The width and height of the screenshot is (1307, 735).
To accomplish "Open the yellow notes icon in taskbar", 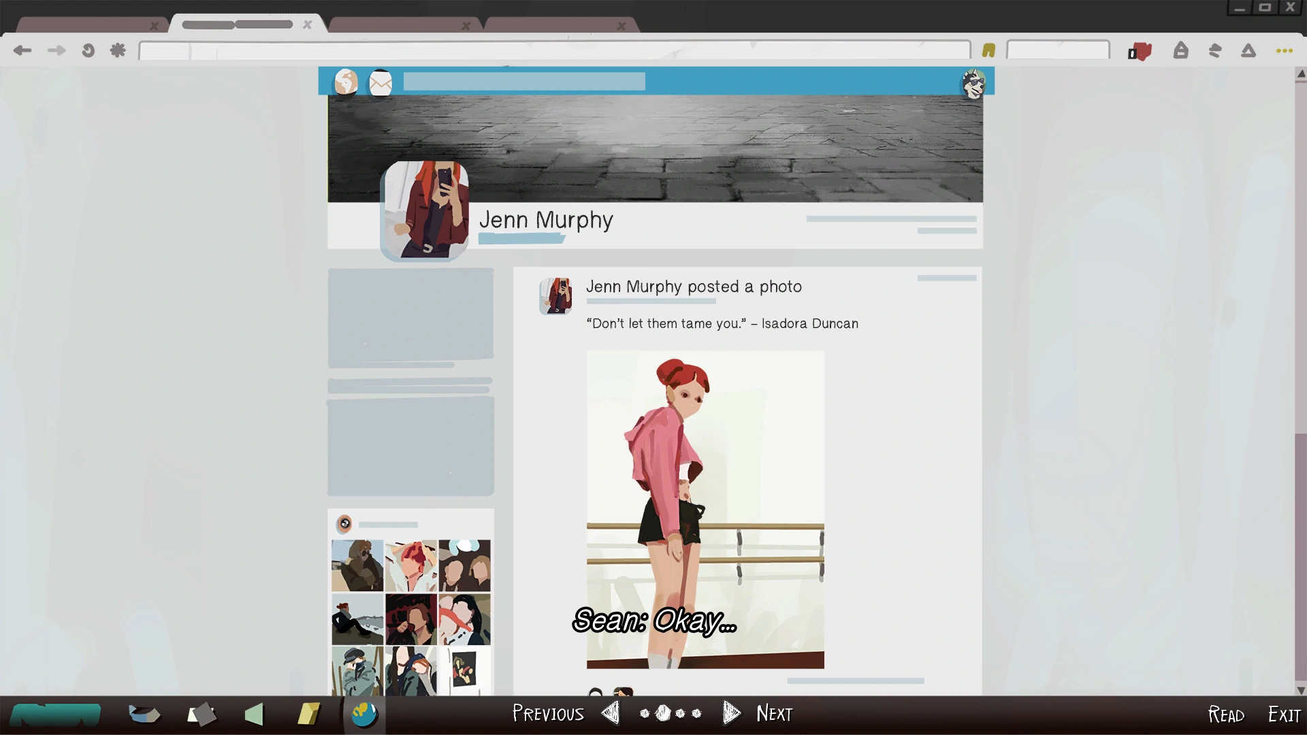I will [308, 714].
